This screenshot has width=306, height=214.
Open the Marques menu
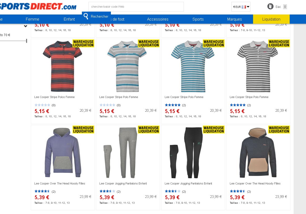pyautogui.click(x=234, y=19)
